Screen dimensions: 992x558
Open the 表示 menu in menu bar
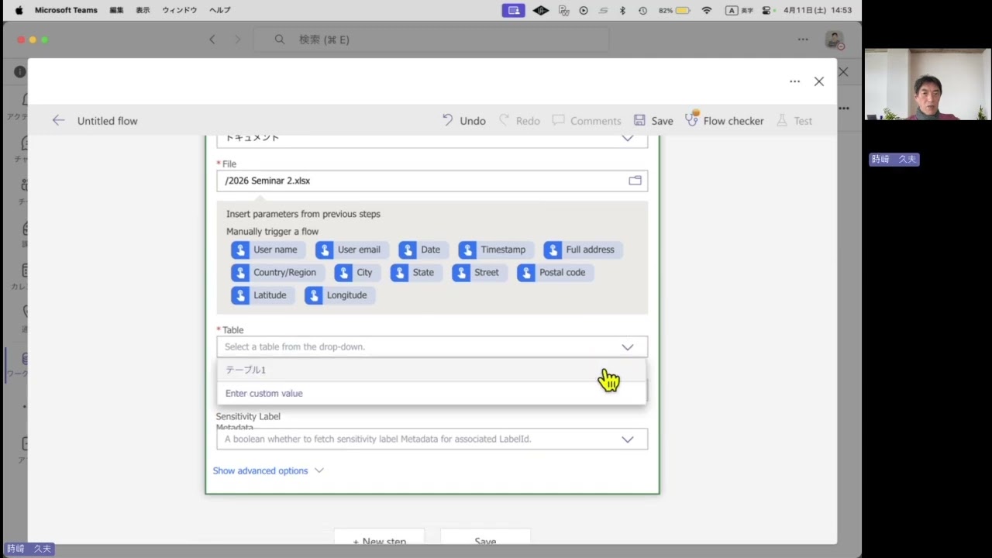(143, 10)
